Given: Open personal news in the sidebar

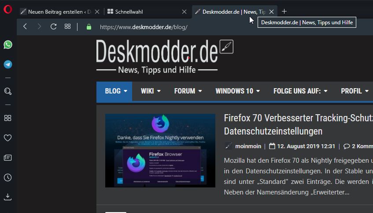Looking at the screenshot, I should coord(8,158).
